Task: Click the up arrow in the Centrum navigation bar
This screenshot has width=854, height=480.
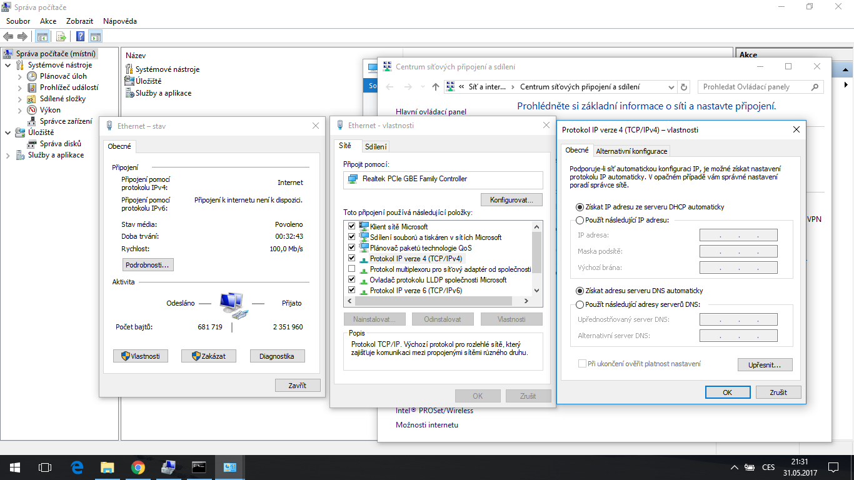Action: coord(436,87)
